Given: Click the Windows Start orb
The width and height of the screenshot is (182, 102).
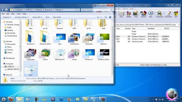Looking at the screenshot, I should point(4,99).
